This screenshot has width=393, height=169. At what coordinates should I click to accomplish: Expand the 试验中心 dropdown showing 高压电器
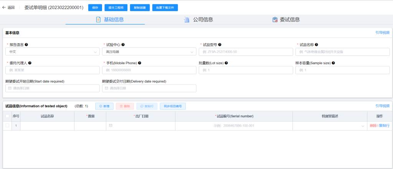149,52
